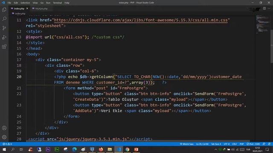Click the 'Veri Ekle' text in code
273x153 pixels.
(112, 110)
